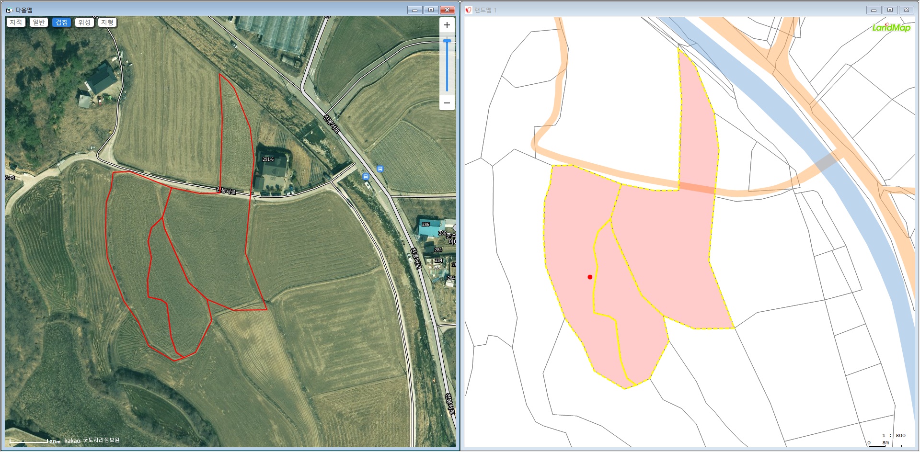The image size is (920, 452).
Task: Select the 지형 terrain map mode
Action: click(107, 23)
